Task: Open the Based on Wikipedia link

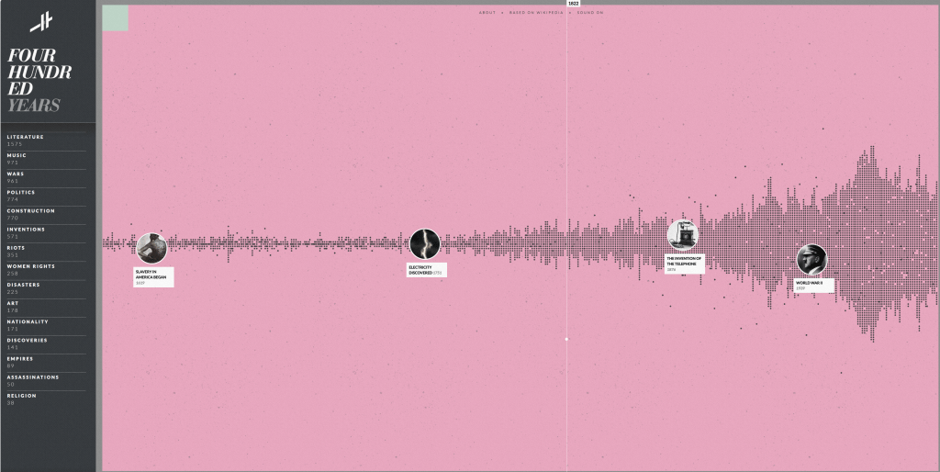Action: [535, 13]
